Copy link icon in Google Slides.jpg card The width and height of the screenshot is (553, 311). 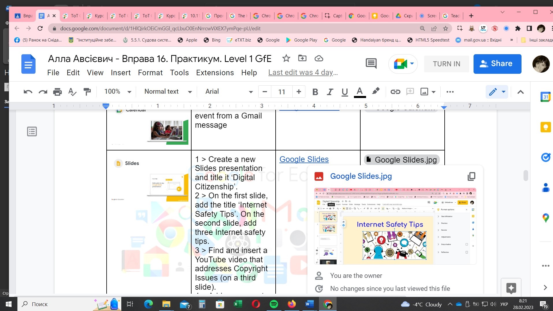(471, 176)
